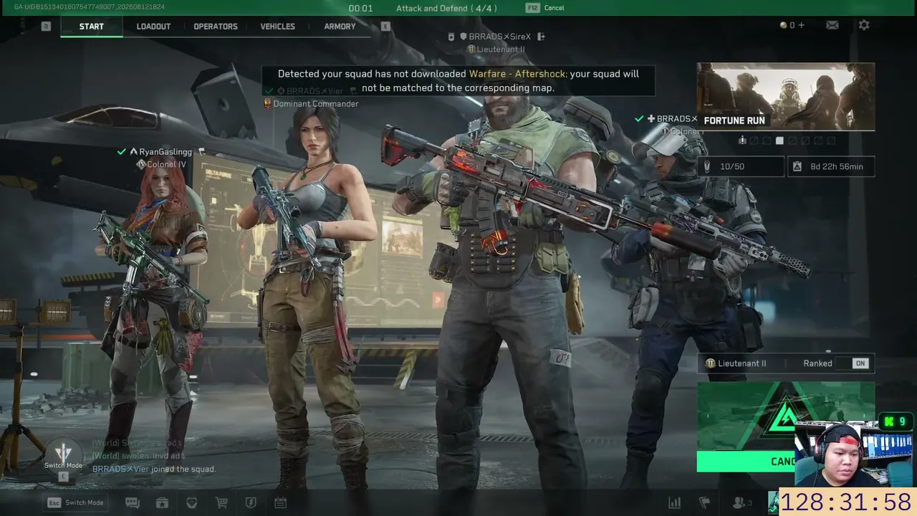This screenshot has width=917, height=516.
Task: Open the OPERATORS tab
Action: click(x=216, y=27)
